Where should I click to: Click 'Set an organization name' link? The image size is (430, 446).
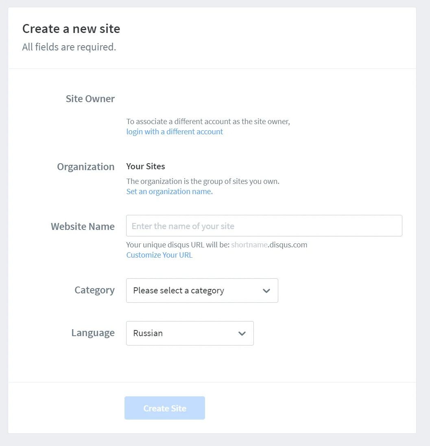coord(169,192)
